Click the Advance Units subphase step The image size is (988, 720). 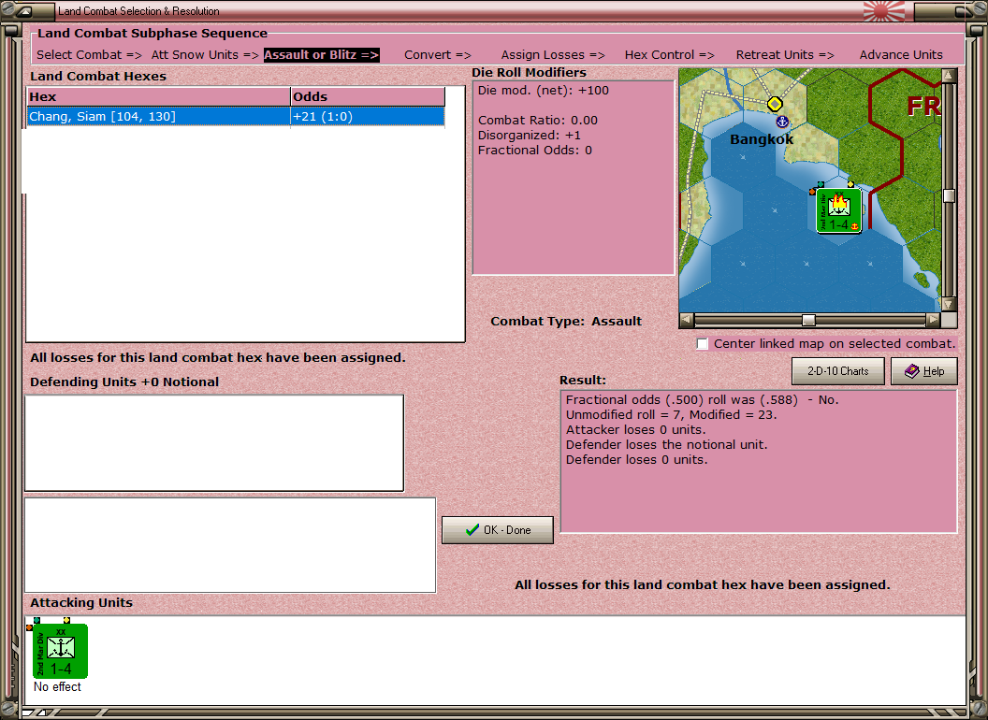click(901, 55)
